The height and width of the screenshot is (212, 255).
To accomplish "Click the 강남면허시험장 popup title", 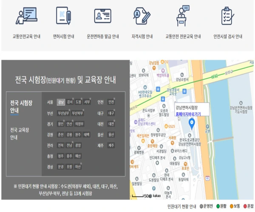I will (x=187, y=107).
